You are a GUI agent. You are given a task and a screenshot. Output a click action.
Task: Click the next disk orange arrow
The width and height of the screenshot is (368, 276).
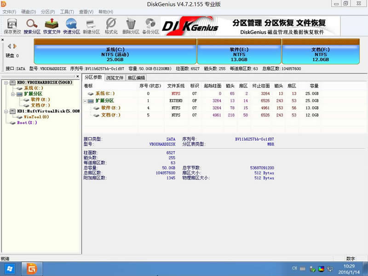tap(15, 46)
